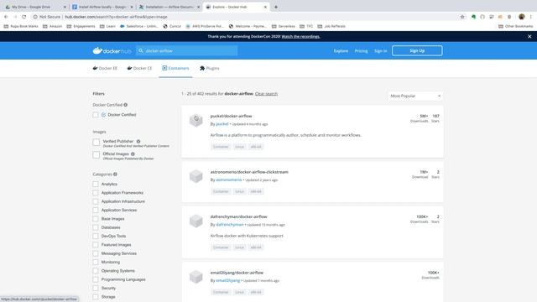Image resolution: width=537 pixels, height=302 pixels.
Task: Reload the page with refresh icon
Action: point(24,17)
